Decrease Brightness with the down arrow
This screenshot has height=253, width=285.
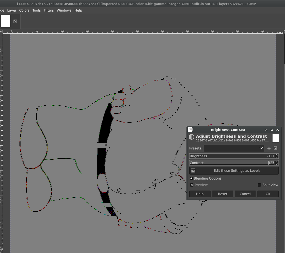[277, 157]
